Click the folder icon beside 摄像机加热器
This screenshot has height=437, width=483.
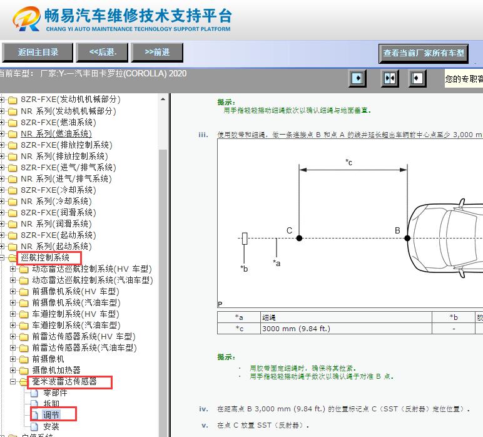pyautogui.click(x=24, y=371)
